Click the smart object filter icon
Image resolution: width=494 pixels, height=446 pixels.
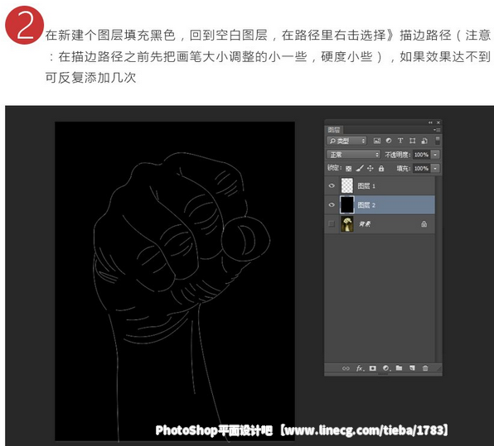tap(424, 141)
